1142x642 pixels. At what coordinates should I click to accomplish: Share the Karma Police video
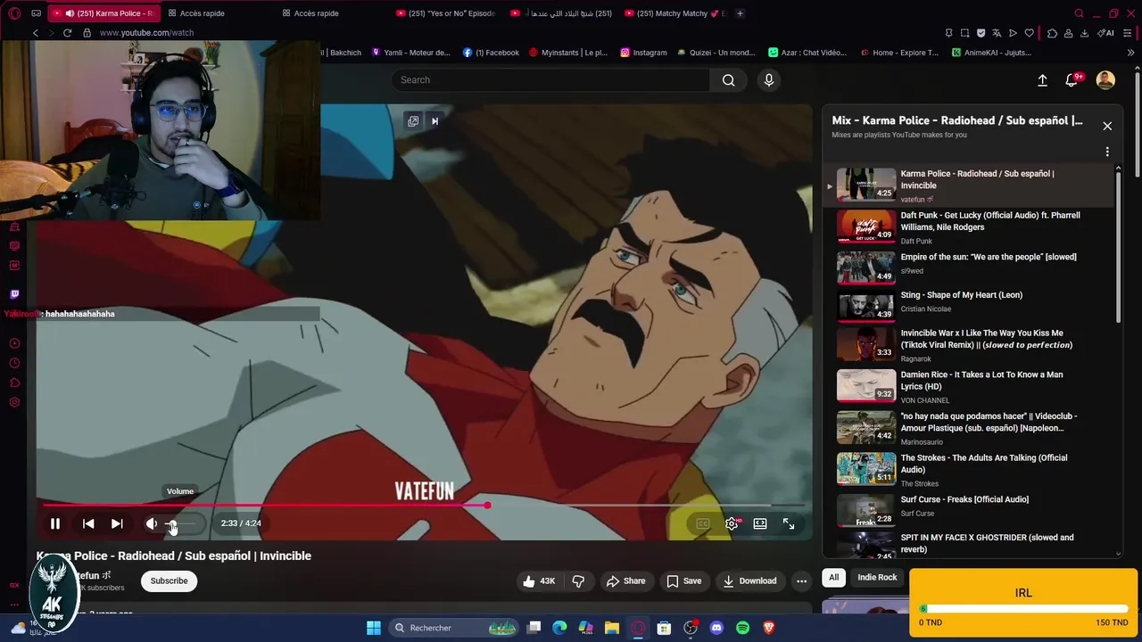click(625, 580)
